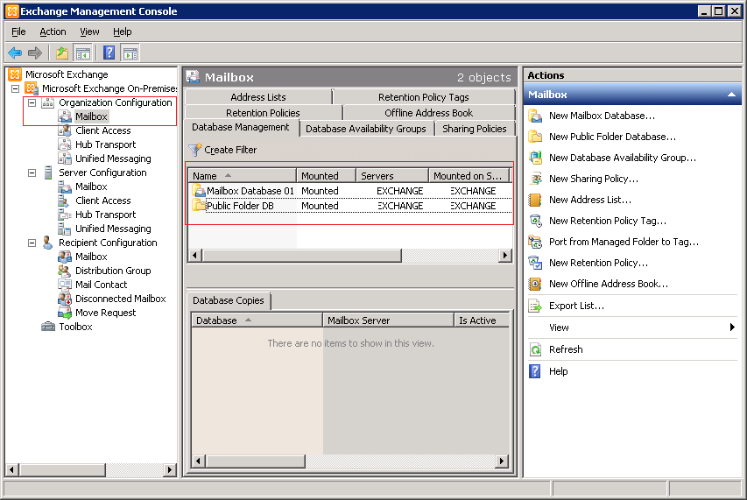The image size is (747, 500).
Task: Click database list scroll right arrow
Action: point(504,256)
